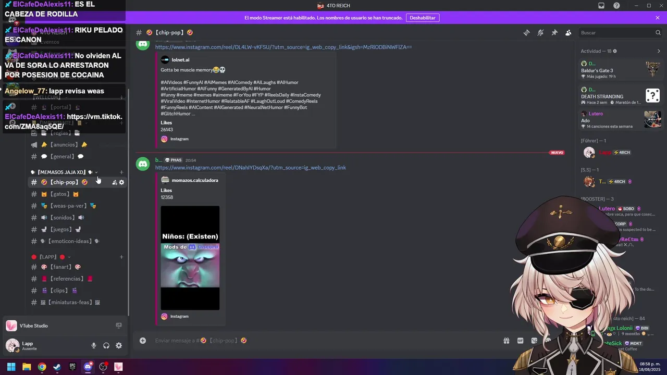Select the referencias channel
This screenshot has height=375, width=667.
pos(77,279)
